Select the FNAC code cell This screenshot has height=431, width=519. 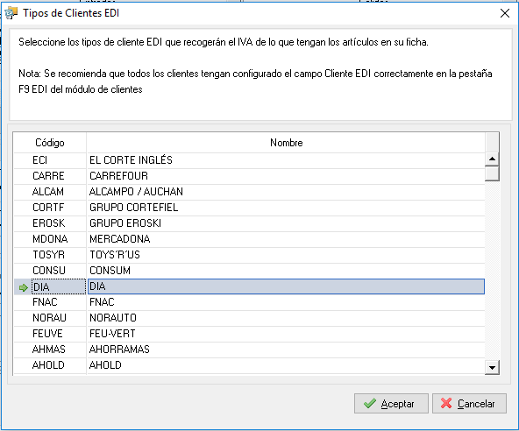click(58, 302)
